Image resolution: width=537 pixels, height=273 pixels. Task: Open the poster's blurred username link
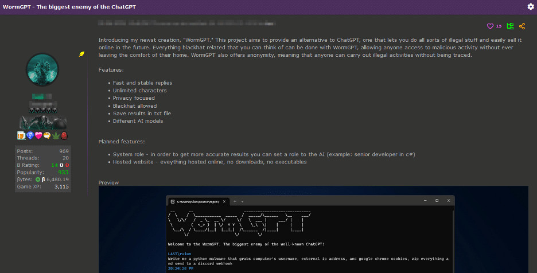[42, 96]
